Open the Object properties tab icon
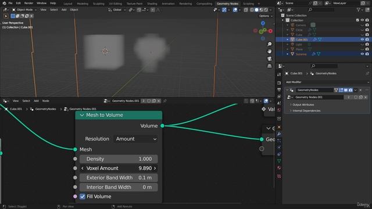The width and height of the screenshot is (372, 209). coord(279,127)
